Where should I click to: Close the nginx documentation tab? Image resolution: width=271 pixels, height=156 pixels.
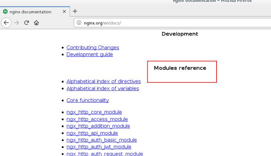pyautogui.click(x=64, y=12)
